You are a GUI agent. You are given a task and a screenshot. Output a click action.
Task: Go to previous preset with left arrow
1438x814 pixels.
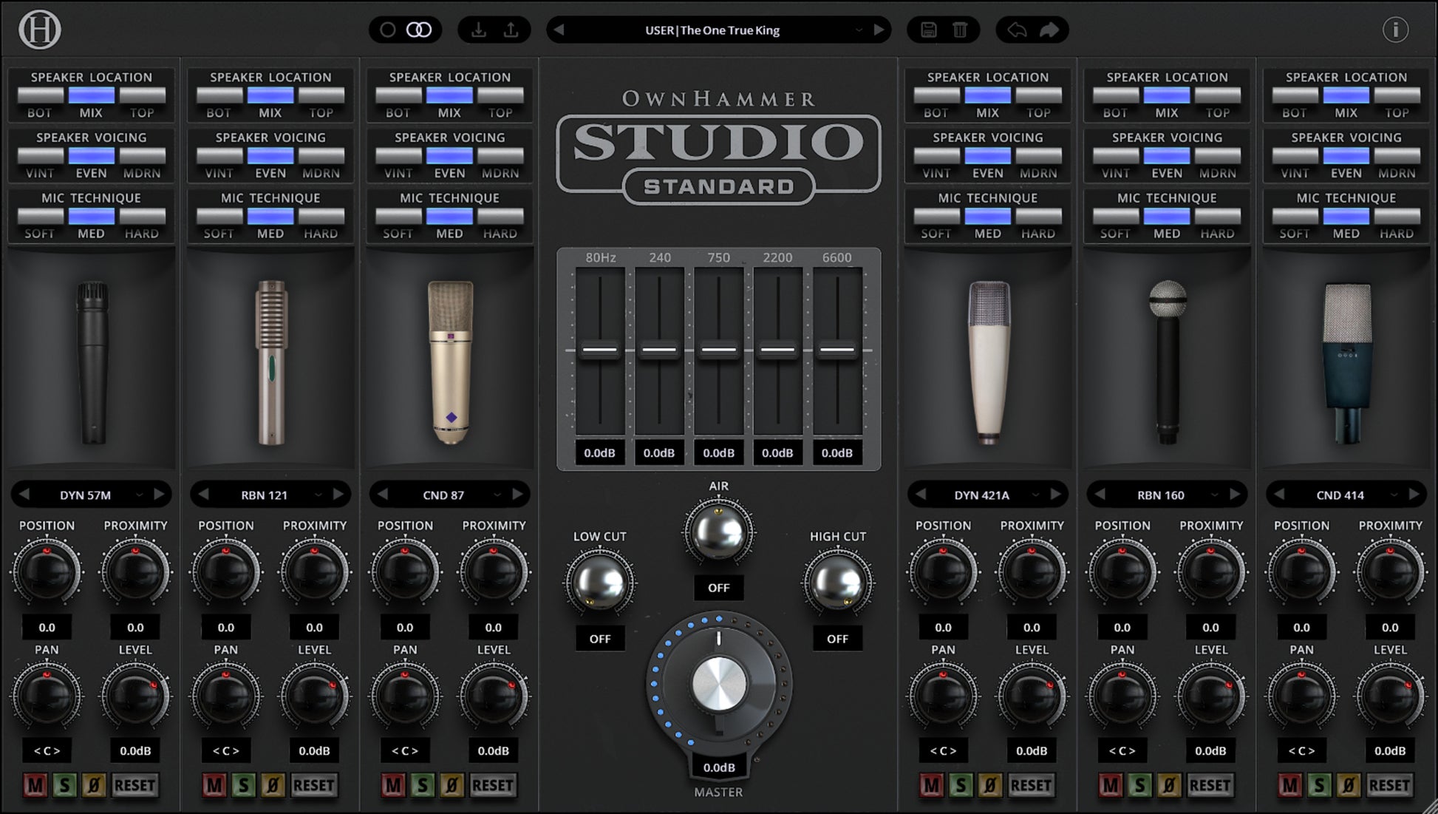pos(559,30)
